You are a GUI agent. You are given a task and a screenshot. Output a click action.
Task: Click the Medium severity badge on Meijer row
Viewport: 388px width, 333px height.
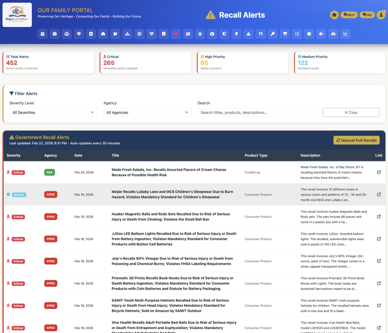(19, 194)
